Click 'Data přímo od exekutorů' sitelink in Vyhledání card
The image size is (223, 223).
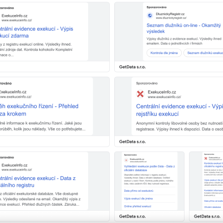(139, 191)
